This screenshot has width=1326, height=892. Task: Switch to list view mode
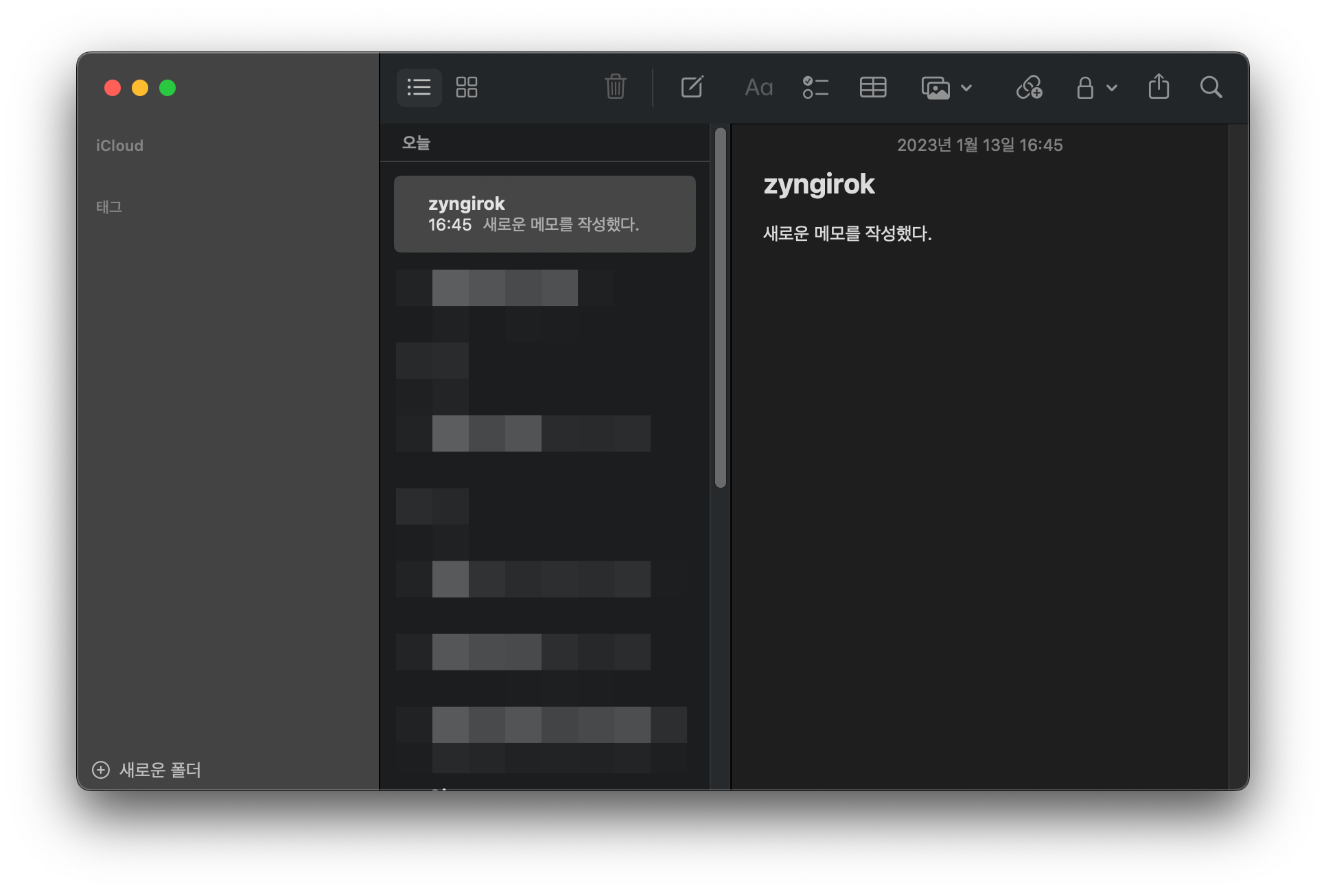click(x=419, y=87)
